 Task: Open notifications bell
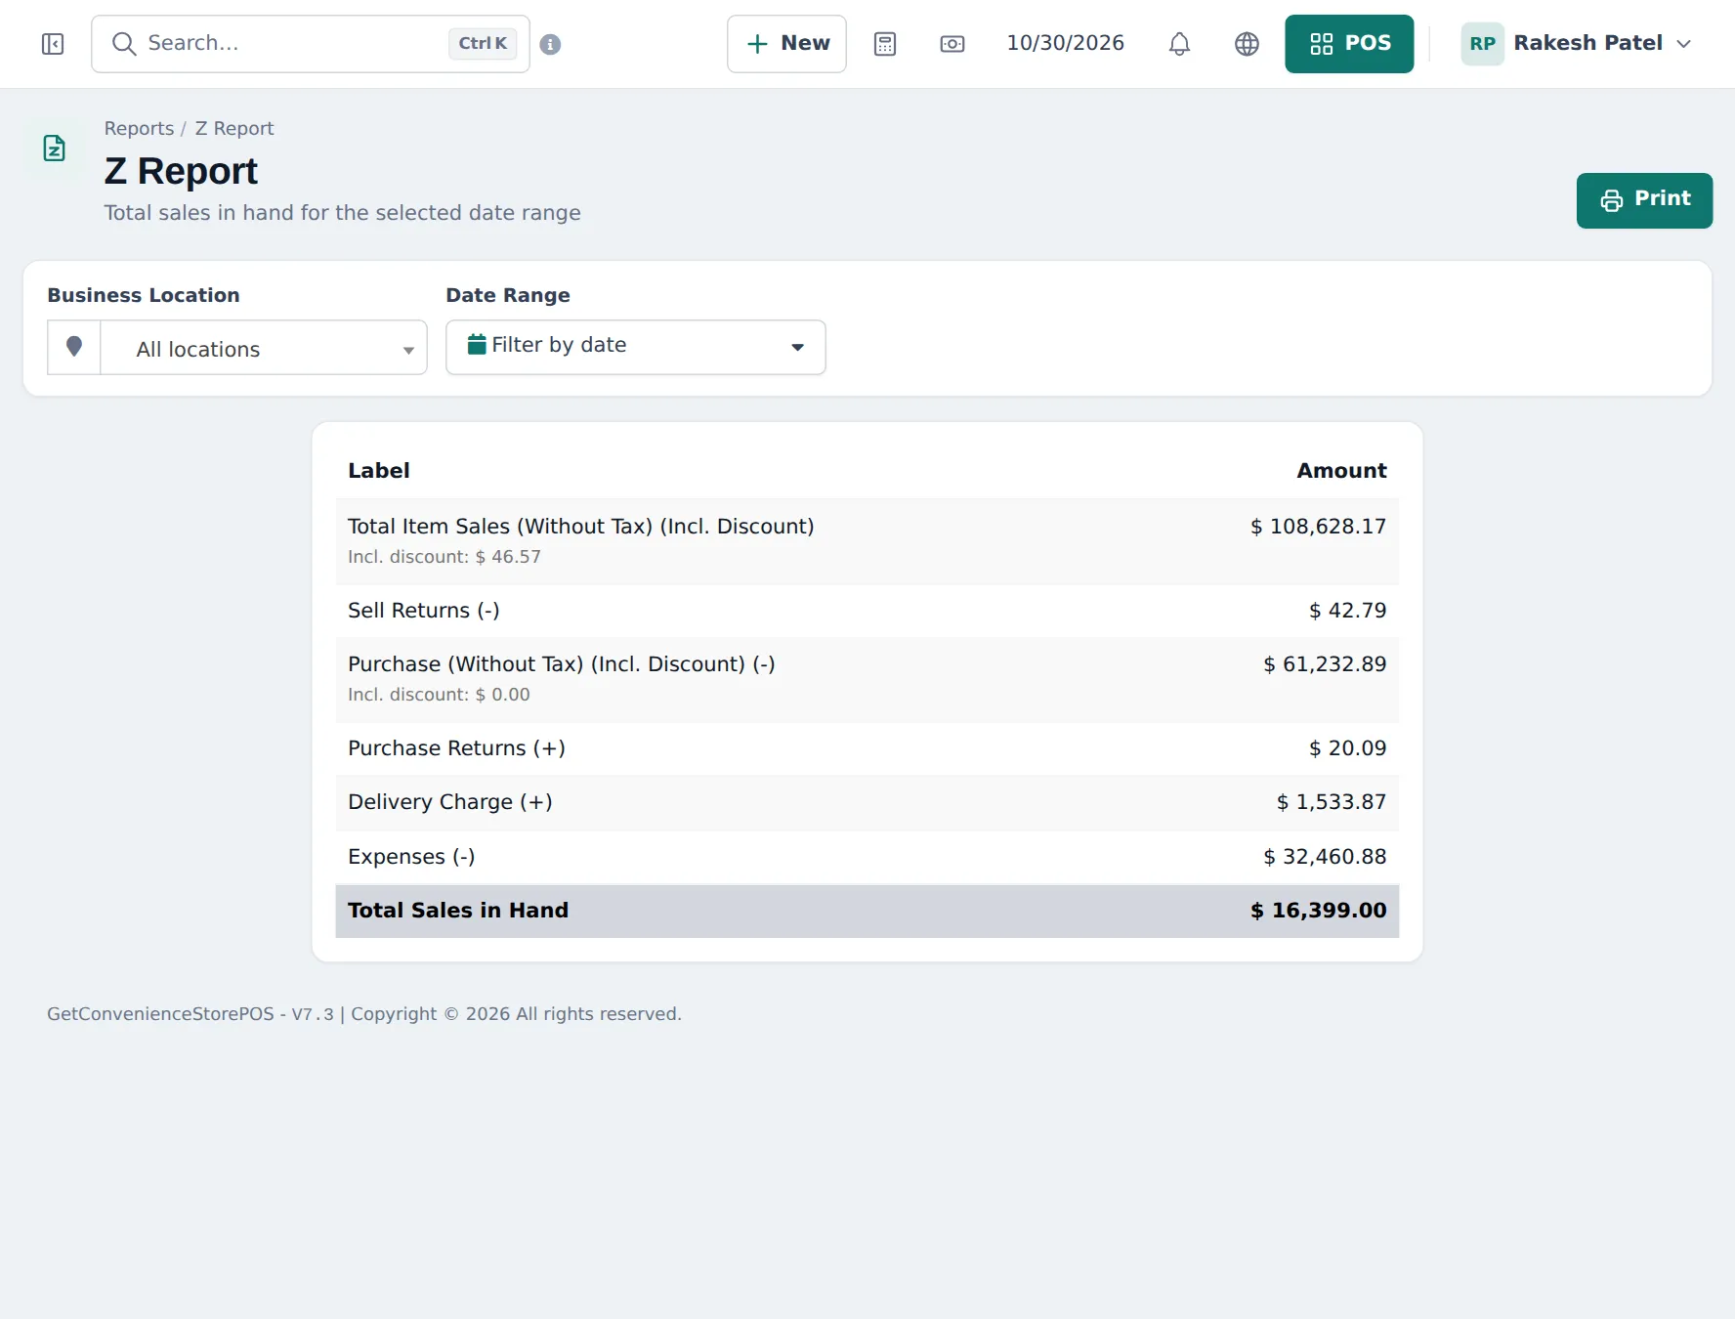coord(1179,44)
